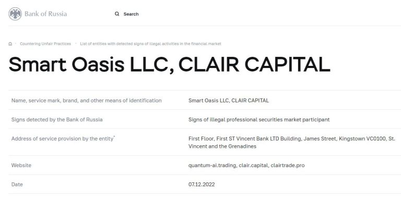
Task: Select the Kingstown address value text
Action: click(292, 143)
